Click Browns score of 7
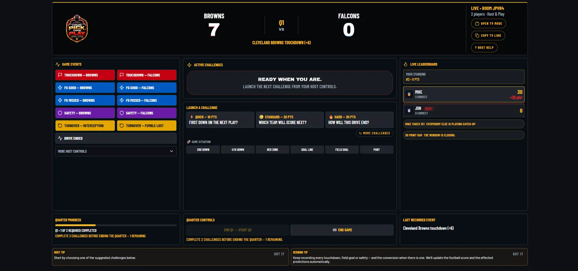This screenshot has height=271, width=578. tap(214, 30)
